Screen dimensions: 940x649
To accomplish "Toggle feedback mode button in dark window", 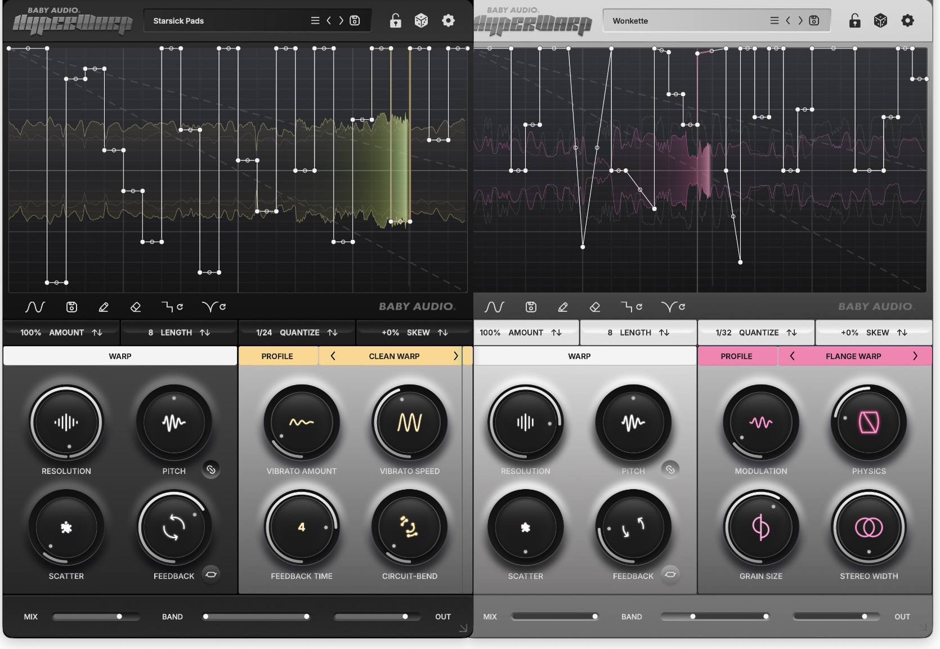I will click(211, 574).
